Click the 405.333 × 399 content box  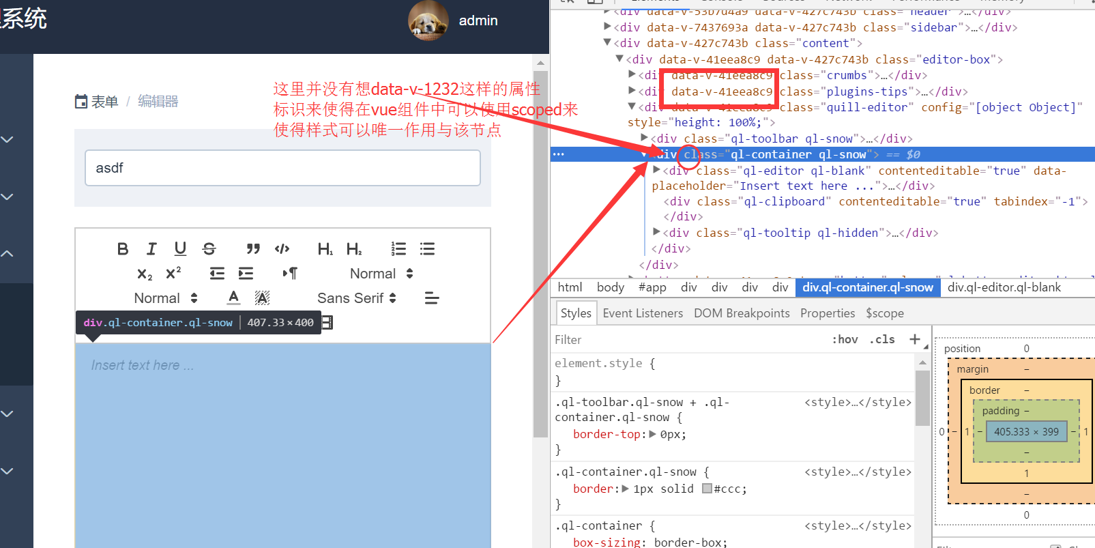point(1026,432)
